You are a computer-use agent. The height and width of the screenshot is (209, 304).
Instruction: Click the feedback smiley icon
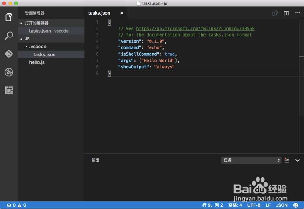click(296, 205)
